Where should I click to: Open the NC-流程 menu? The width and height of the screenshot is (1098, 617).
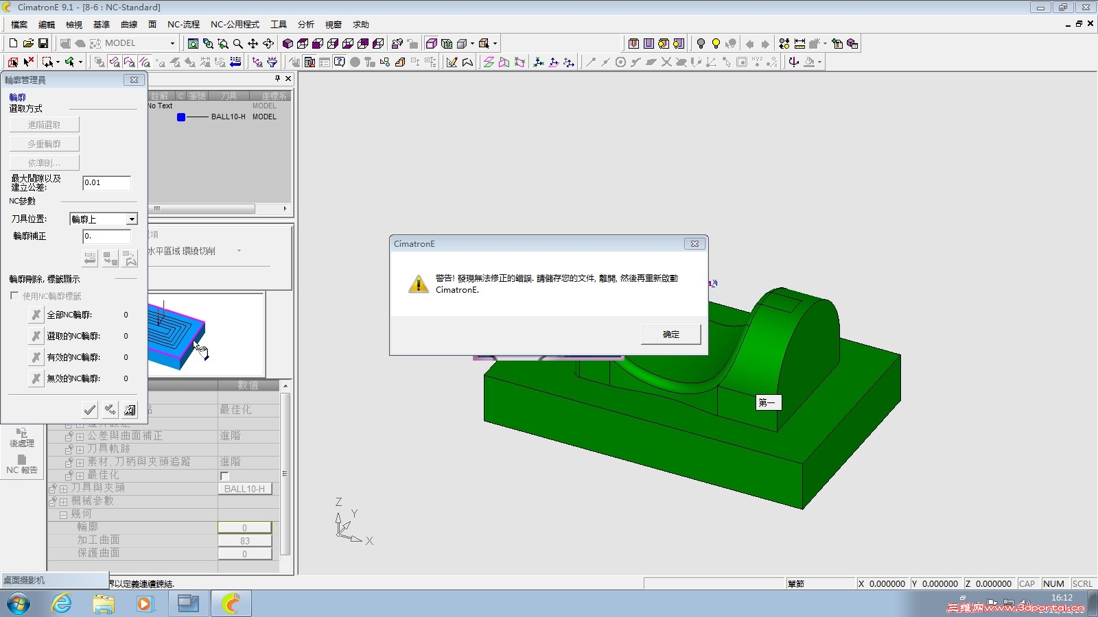pos(183,25)
